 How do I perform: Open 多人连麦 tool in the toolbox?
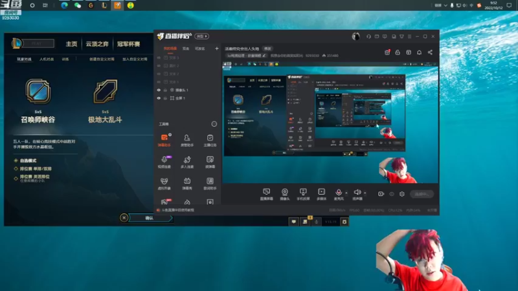pos(187,162)
